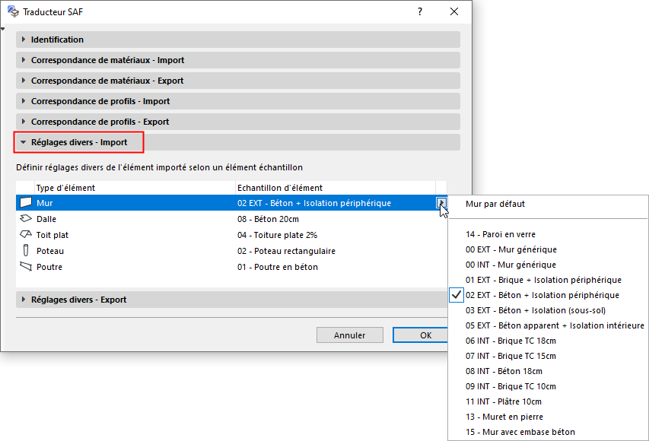Select the Poutre row label
Image resolution: width=649 pixels, height=441 pixels.
(x=49, y=267)
